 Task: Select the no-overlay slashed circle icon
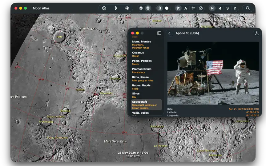pos(201,8)
